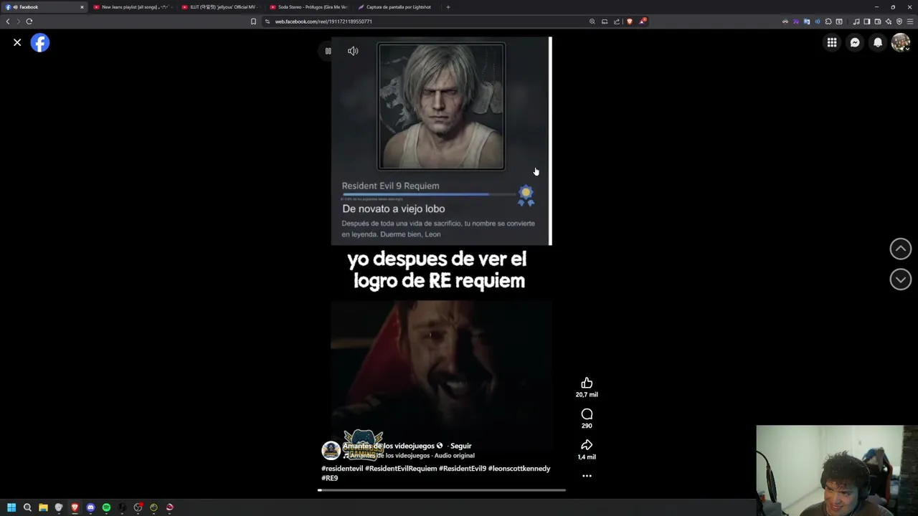Open the Brave Rewards triangle icon
The height and width of the screenshot is (516, 918).
[x=643, y=21]
